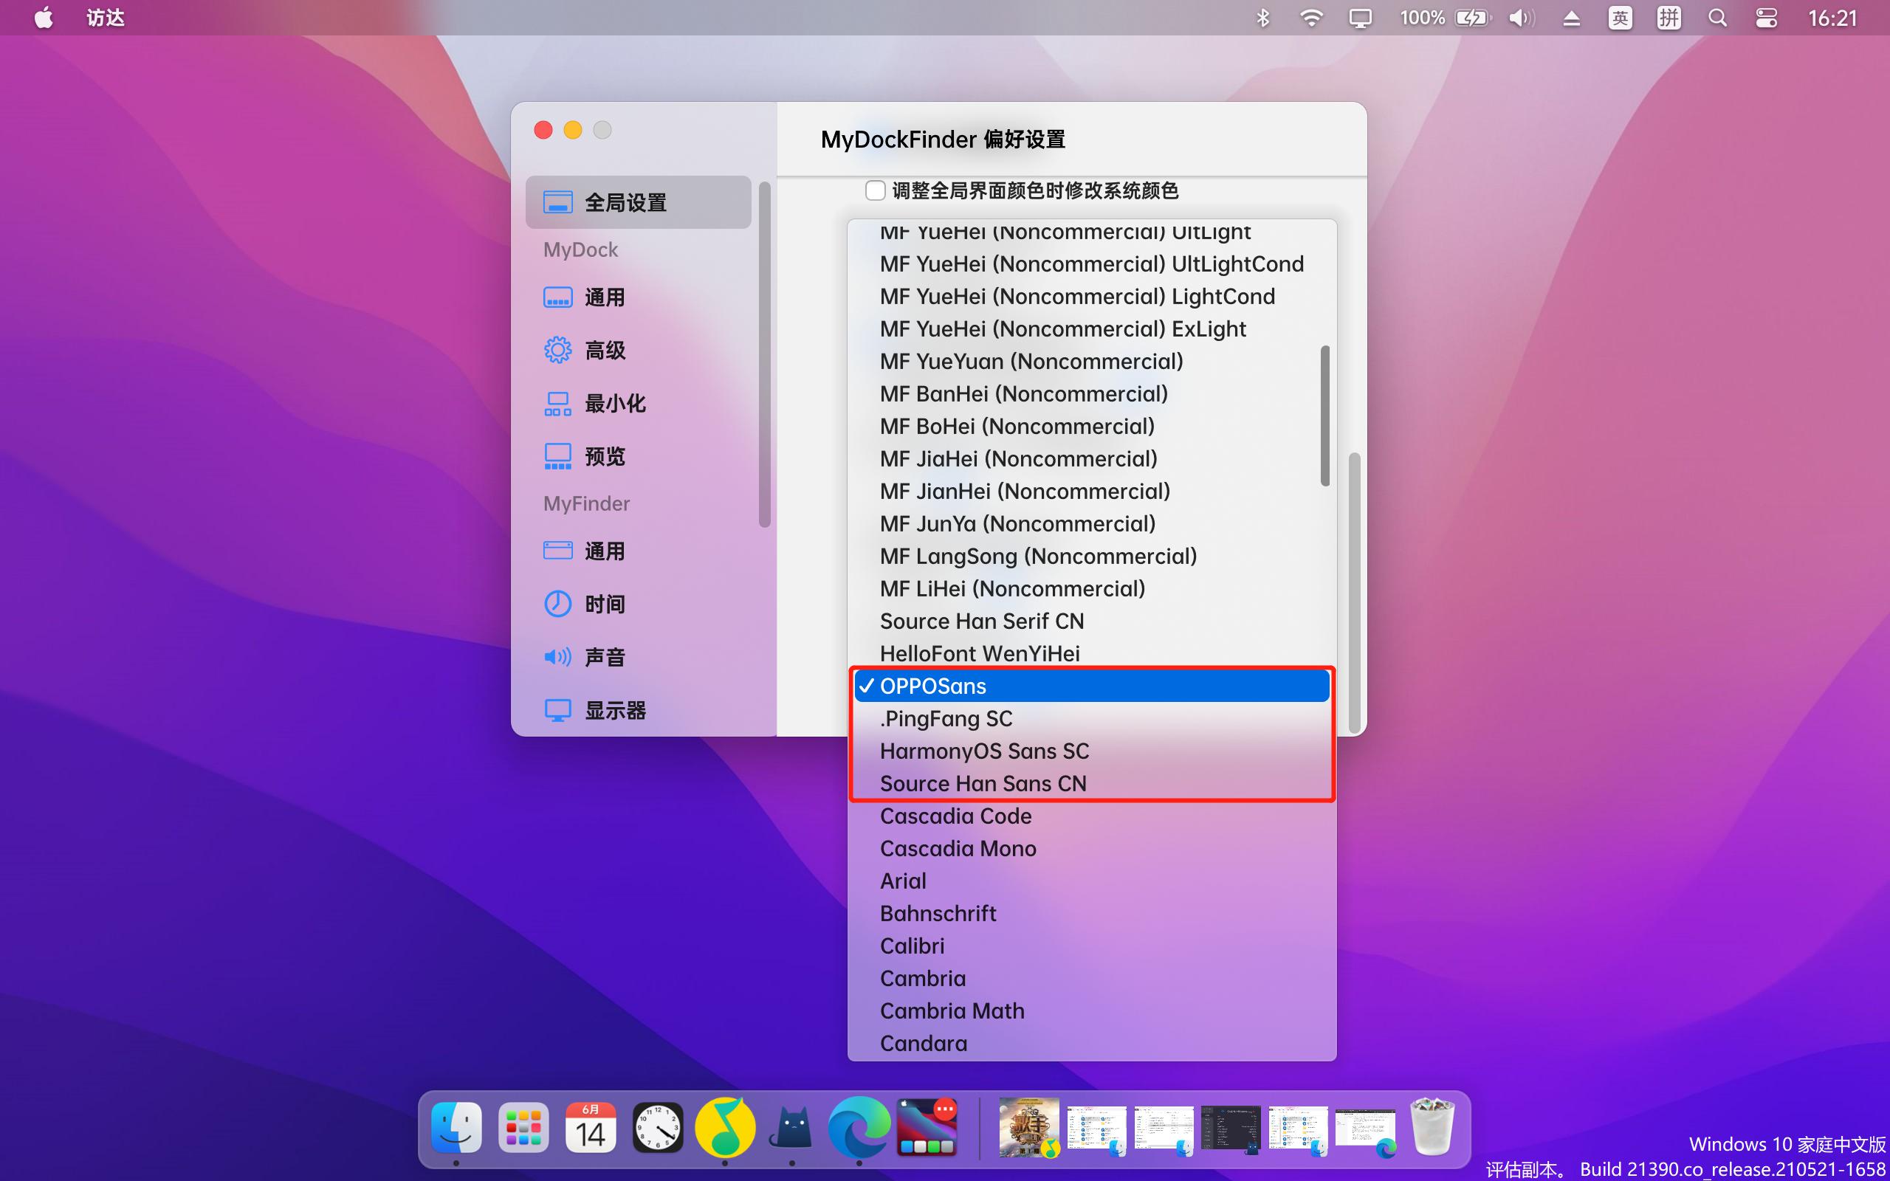The width and height of the screenshot is (1890, 1181).
Task: Select the 最小化 minimize settings icon
Action: [x=616, y=403]
